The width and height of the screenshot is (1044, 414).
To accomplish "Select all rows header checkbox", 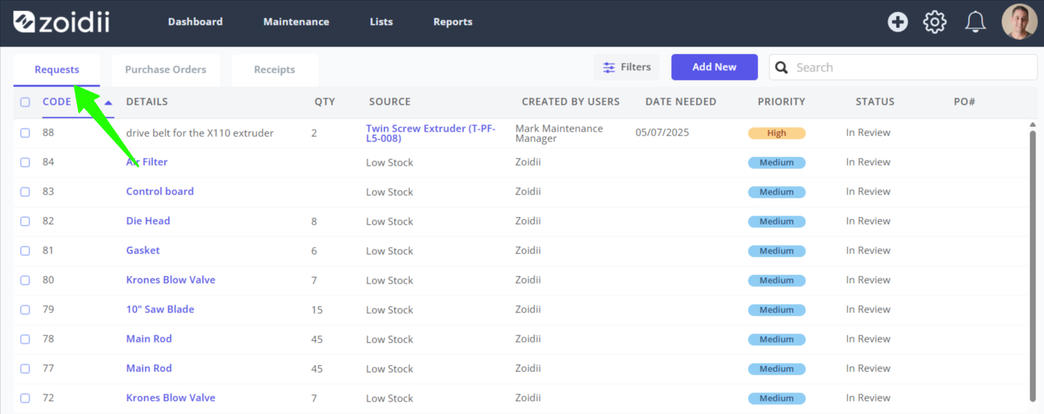I will (25, 102).
